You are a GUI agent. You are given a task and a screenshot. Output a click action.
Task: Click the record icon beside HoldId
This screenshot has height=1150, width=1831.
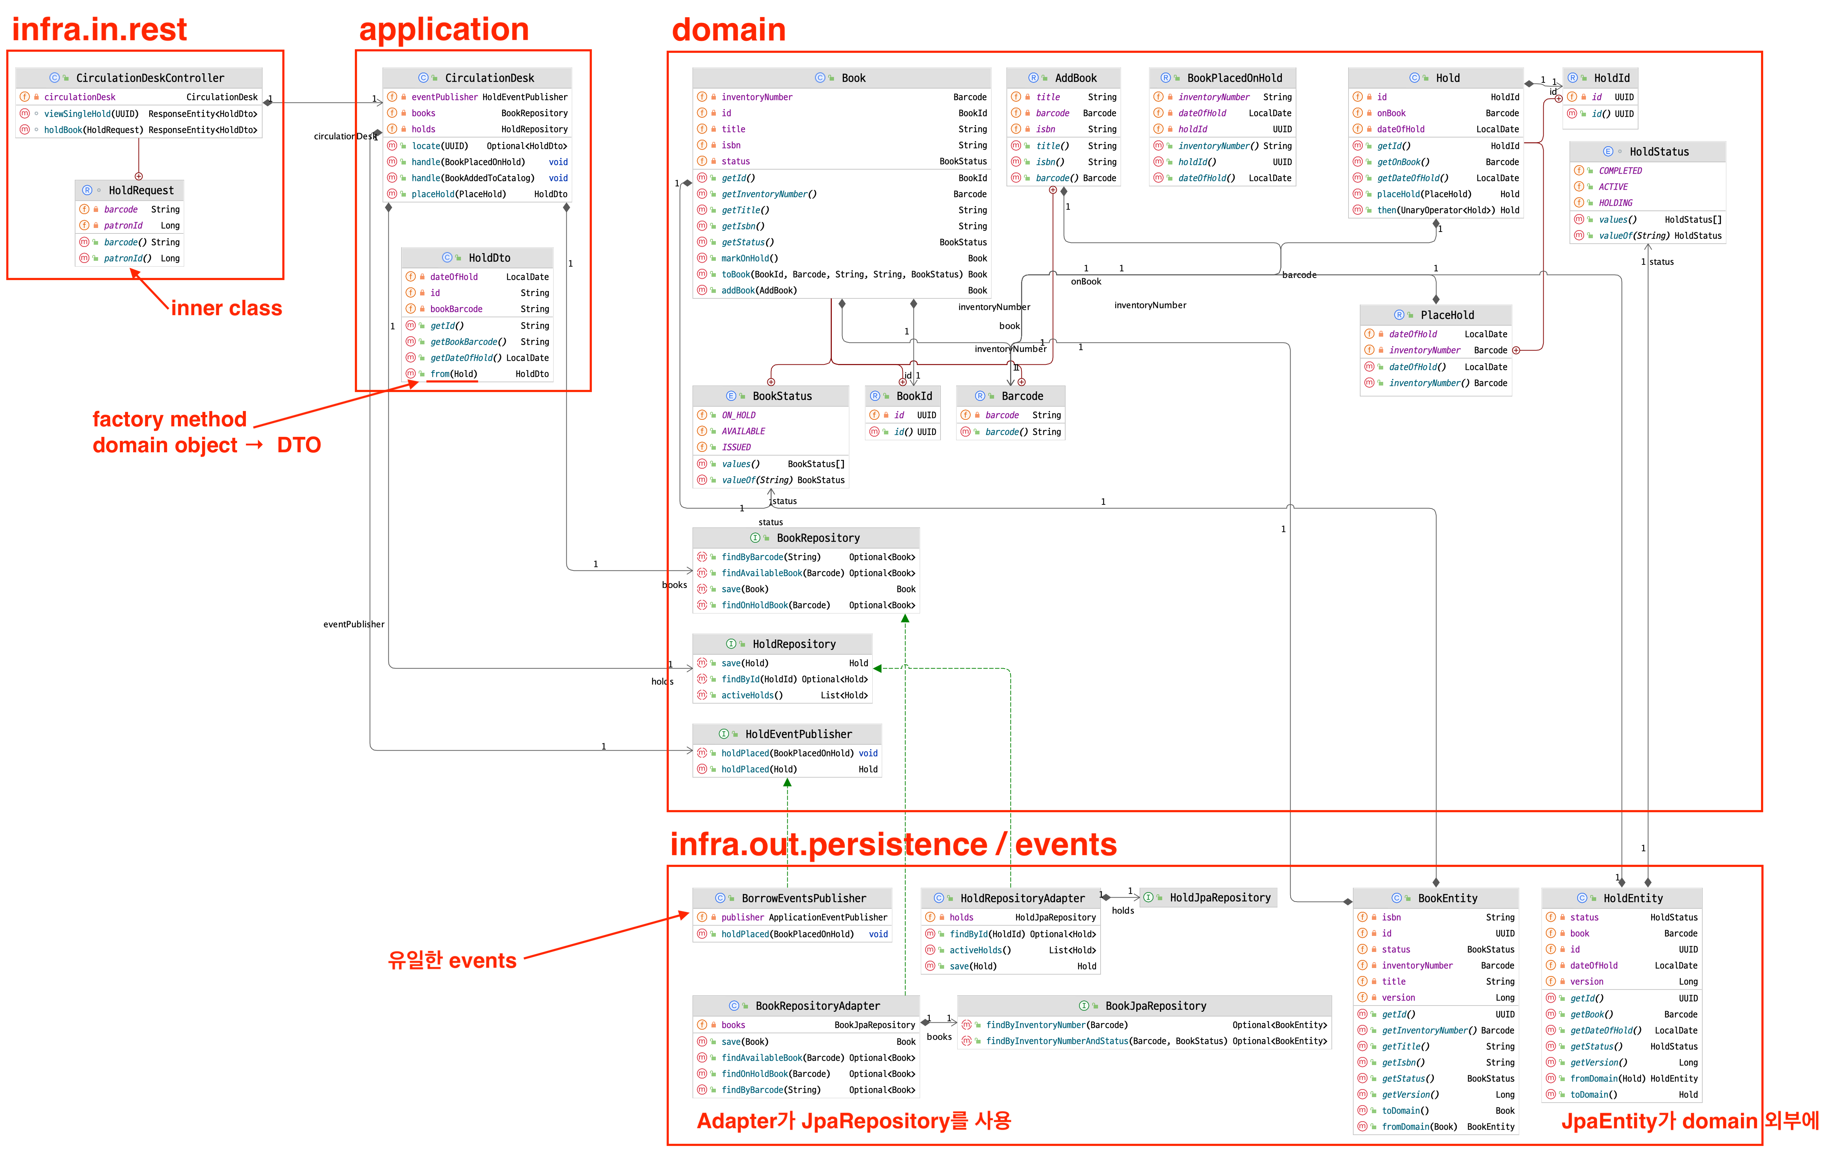pyautogui.click(x=1572, y=78)
